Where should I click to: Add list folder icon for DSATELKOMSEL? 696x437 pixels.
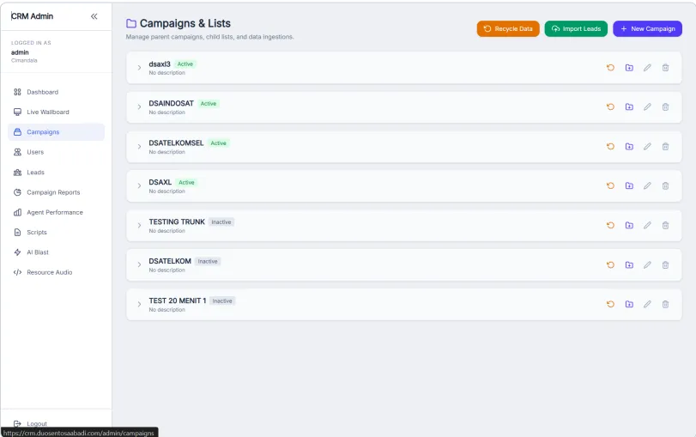629,147
